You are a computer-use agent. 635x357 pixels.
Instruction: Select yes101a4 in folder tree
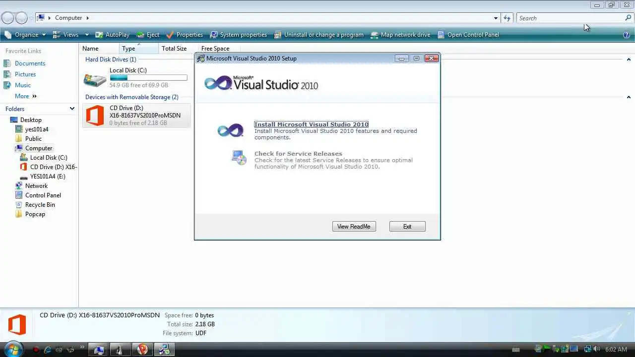[37, 129]
